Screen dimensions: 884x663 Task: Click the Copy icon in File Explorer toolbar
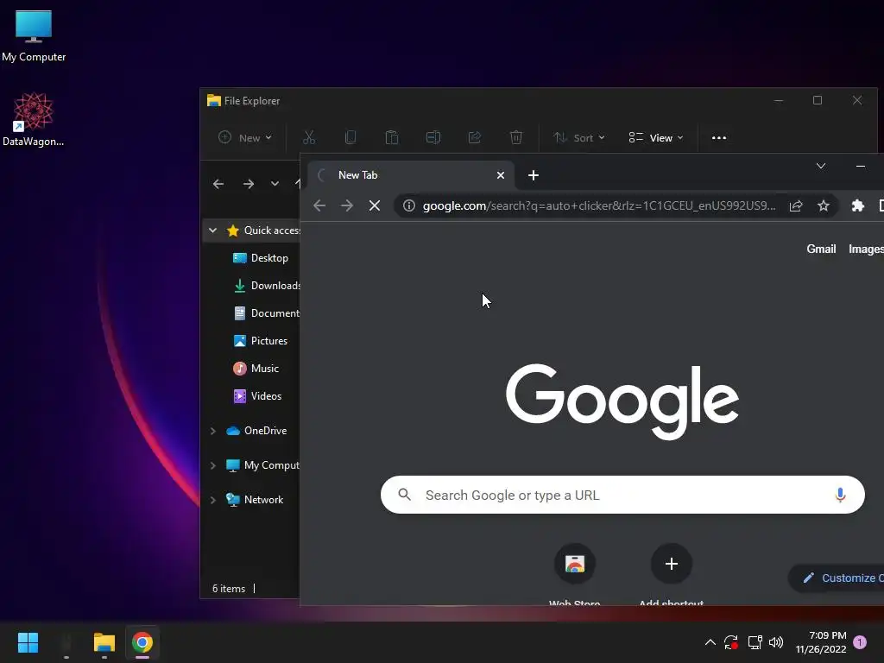[x=350, y=137]
